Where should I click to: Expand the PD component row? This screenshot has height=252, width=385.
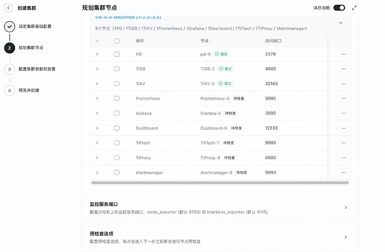coord(97,54)
